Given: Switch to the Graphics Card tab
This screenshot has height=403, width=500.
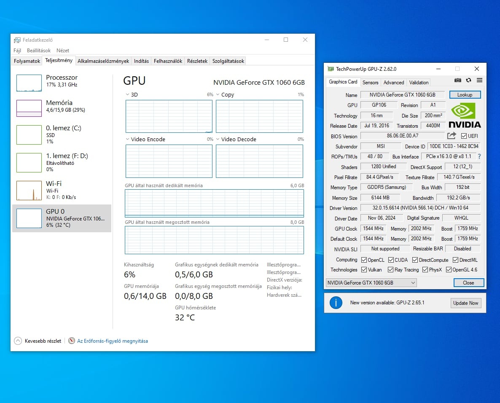Looking at the screenshot, I should pos(343,82).
